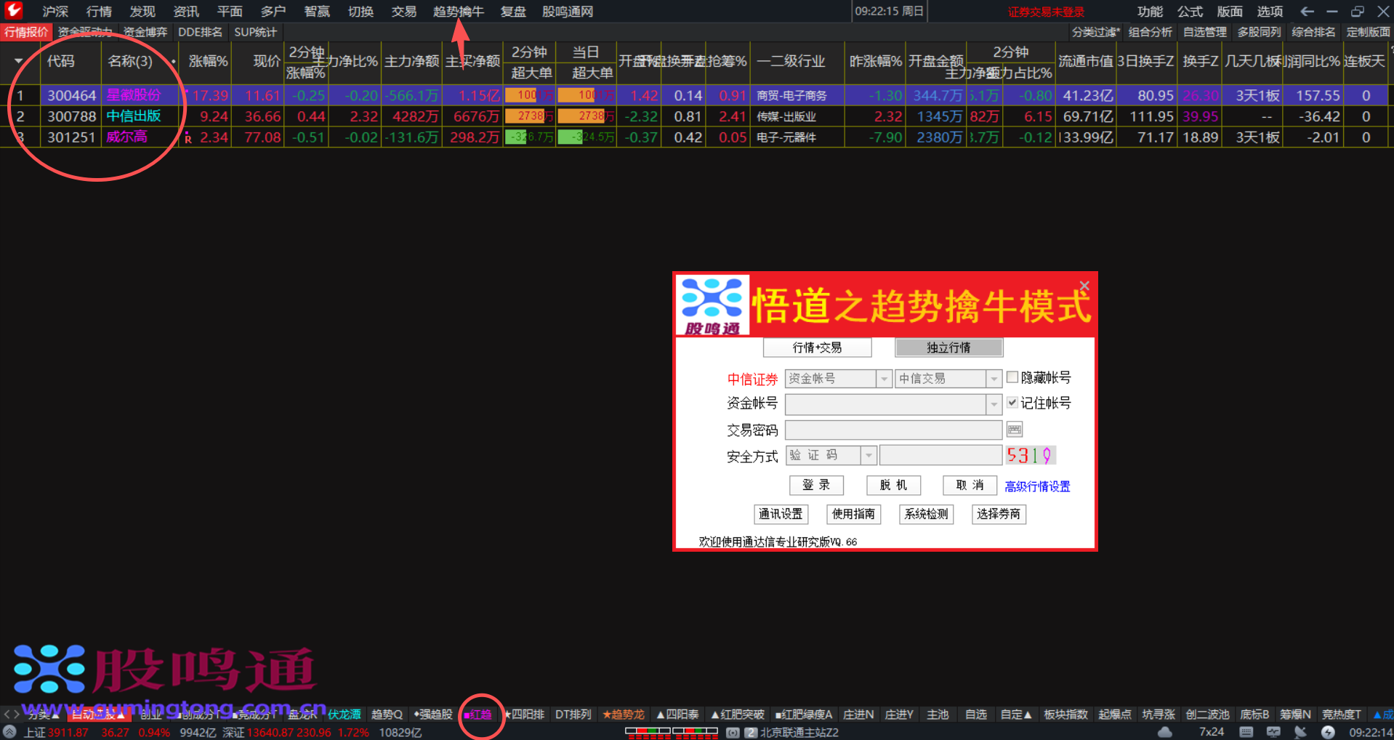Open the 分类▲ popup tab at bottom

43,715
